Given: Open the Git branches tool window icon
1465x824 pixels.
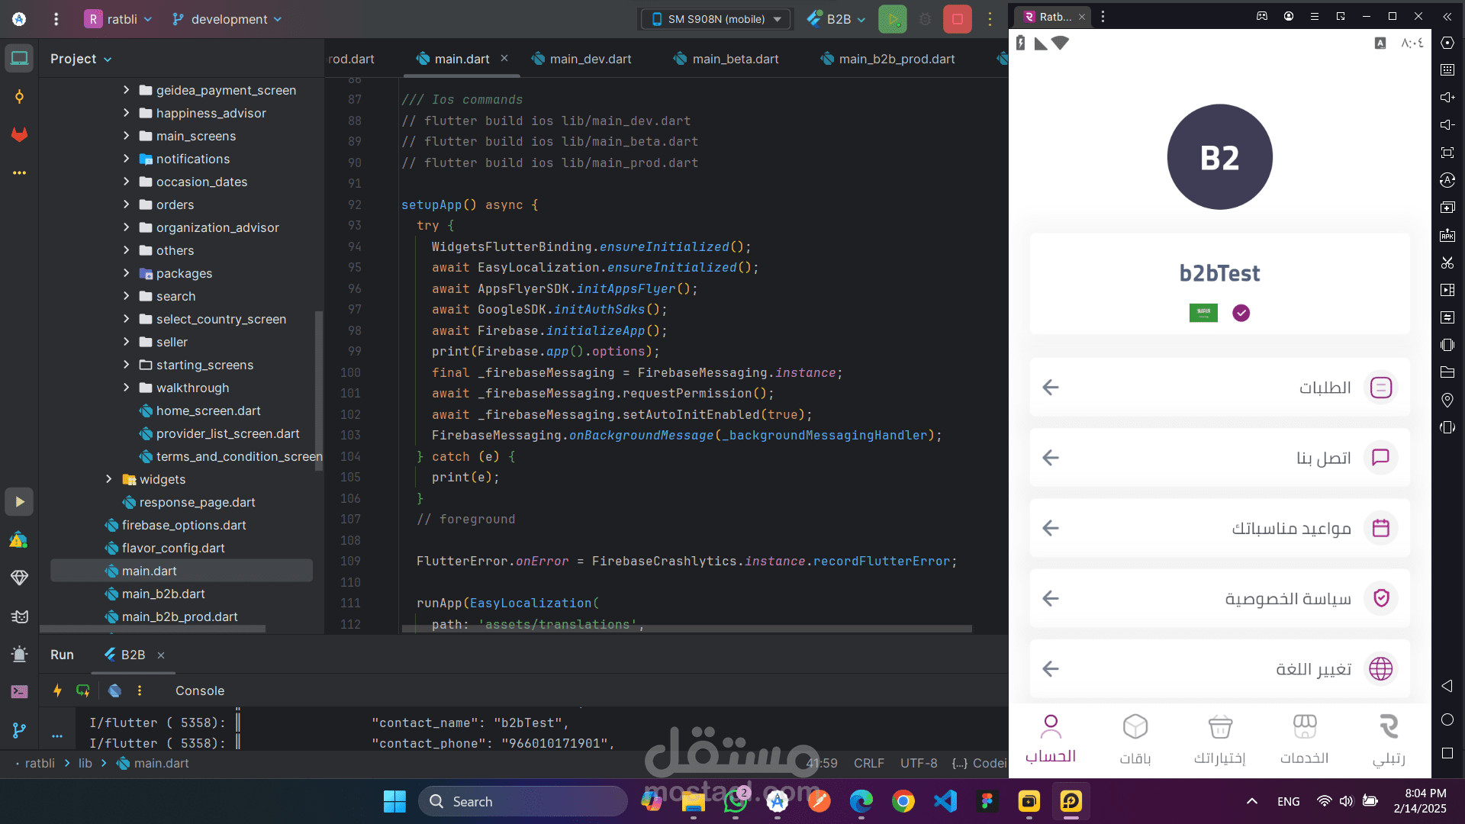Looking at the screenshot, I should click(x=19, y=730).
